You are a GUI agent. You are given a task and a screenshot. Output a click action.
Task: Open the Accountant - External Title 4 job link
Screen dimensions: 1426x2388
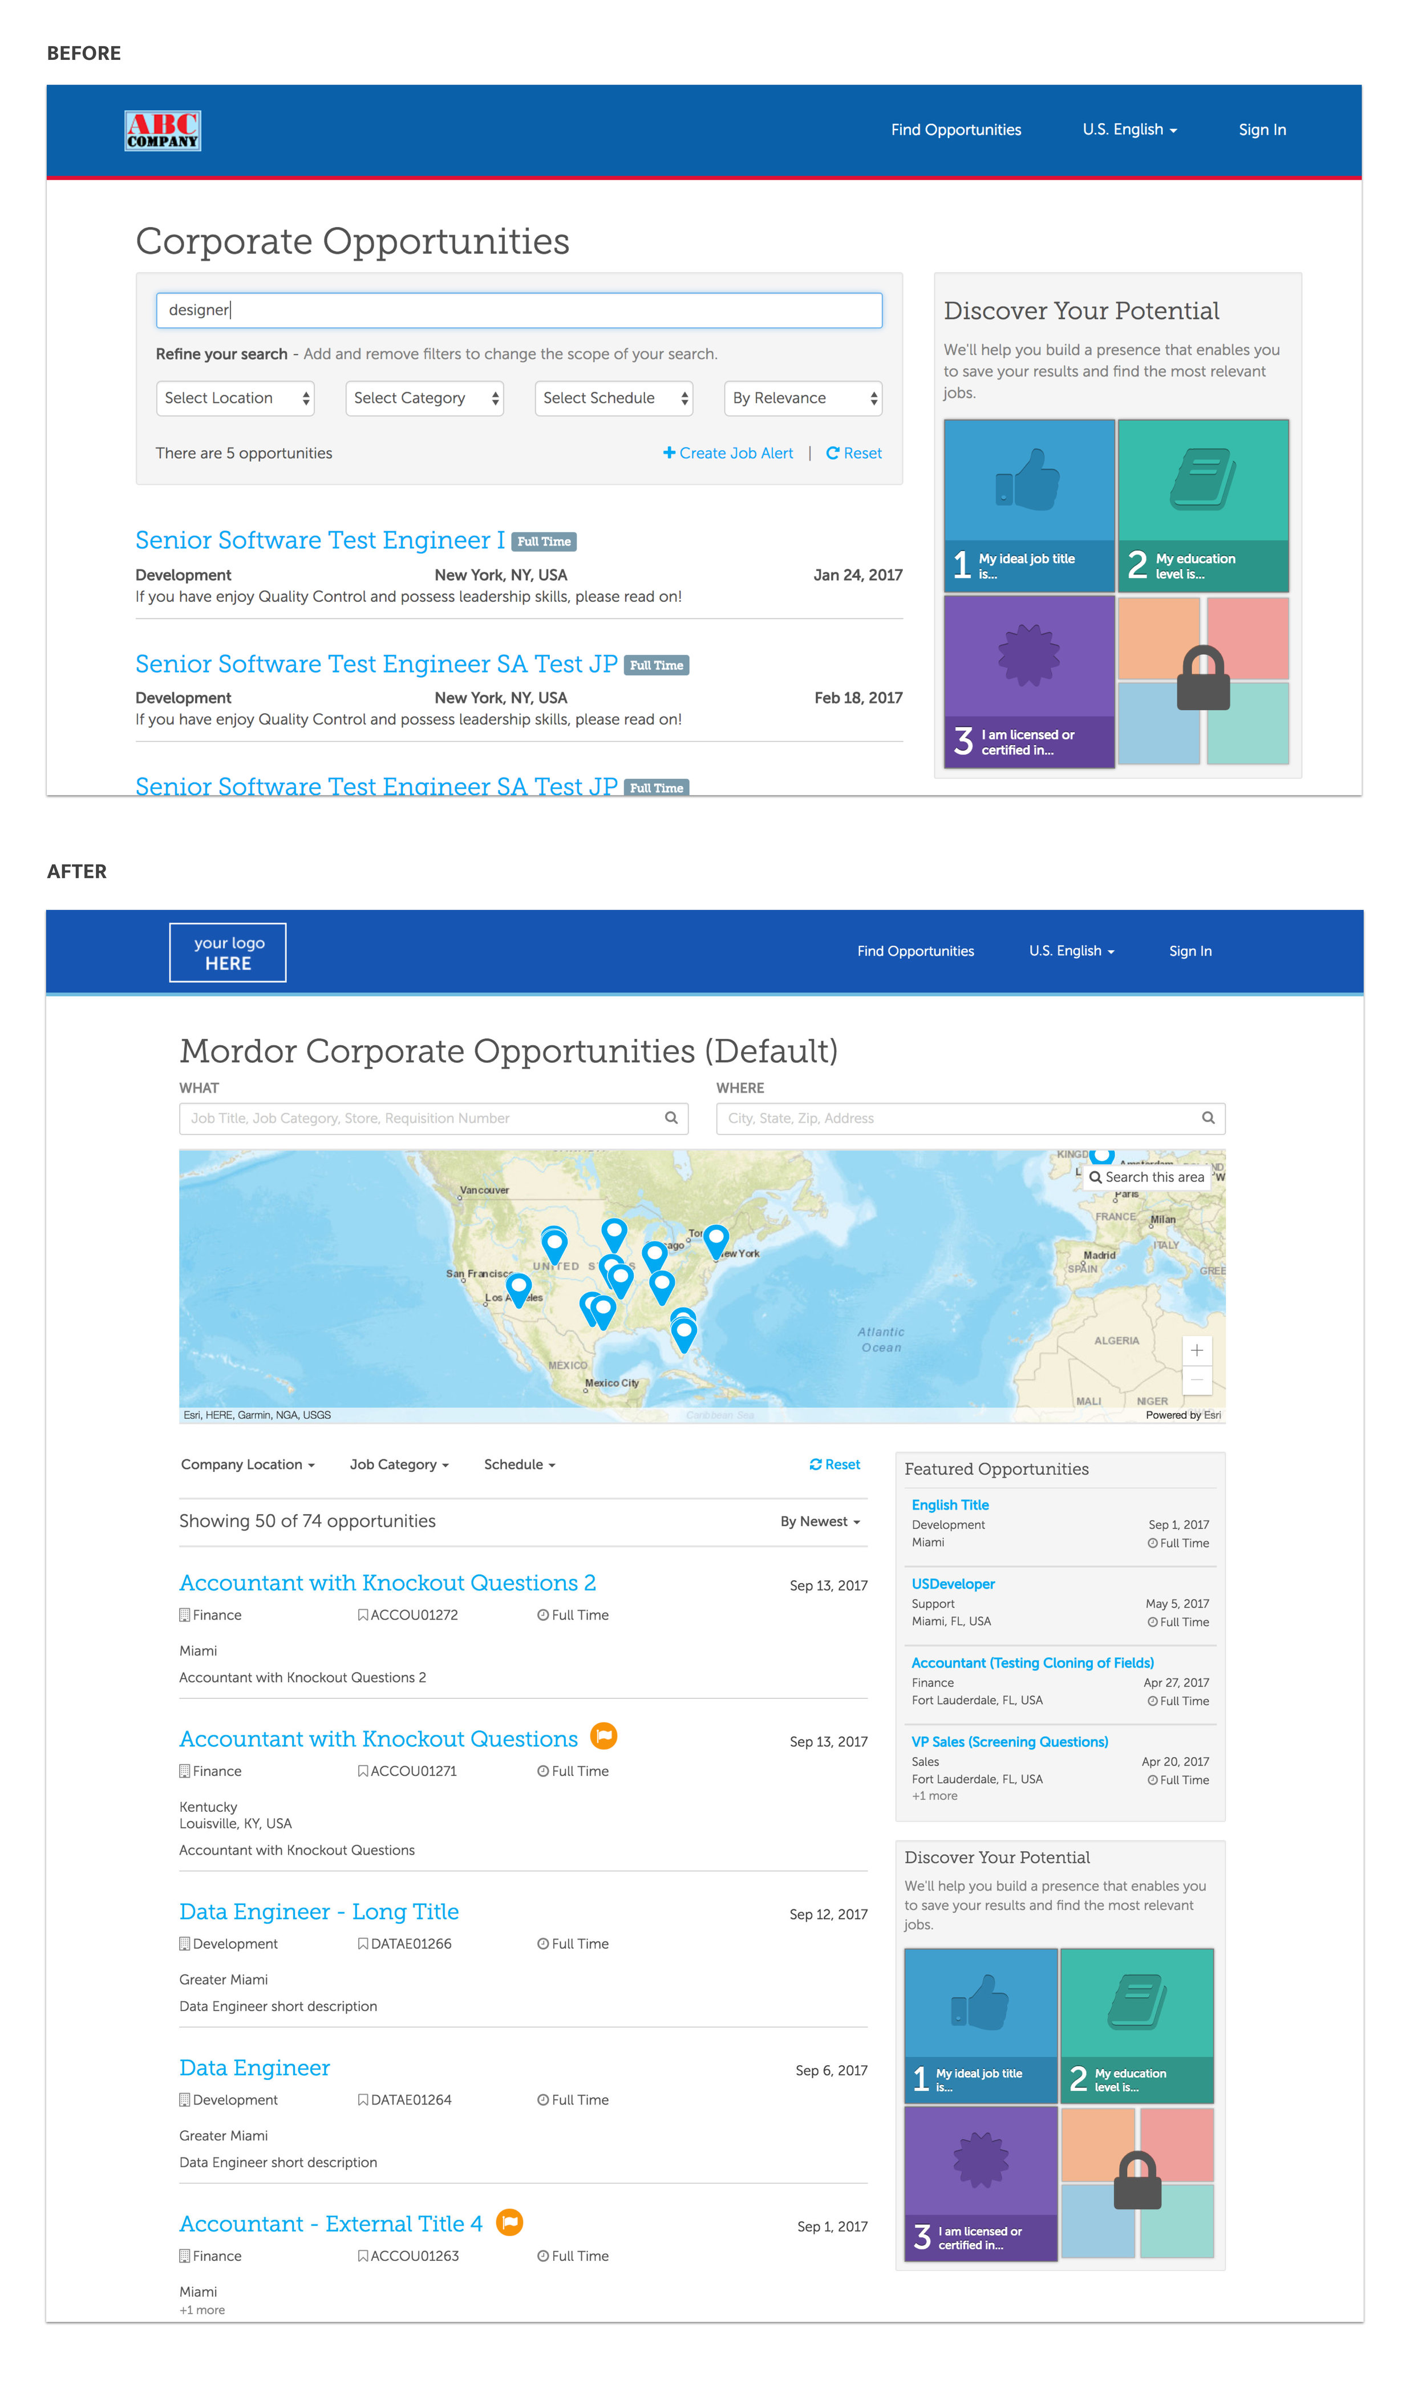point(331,2224)
